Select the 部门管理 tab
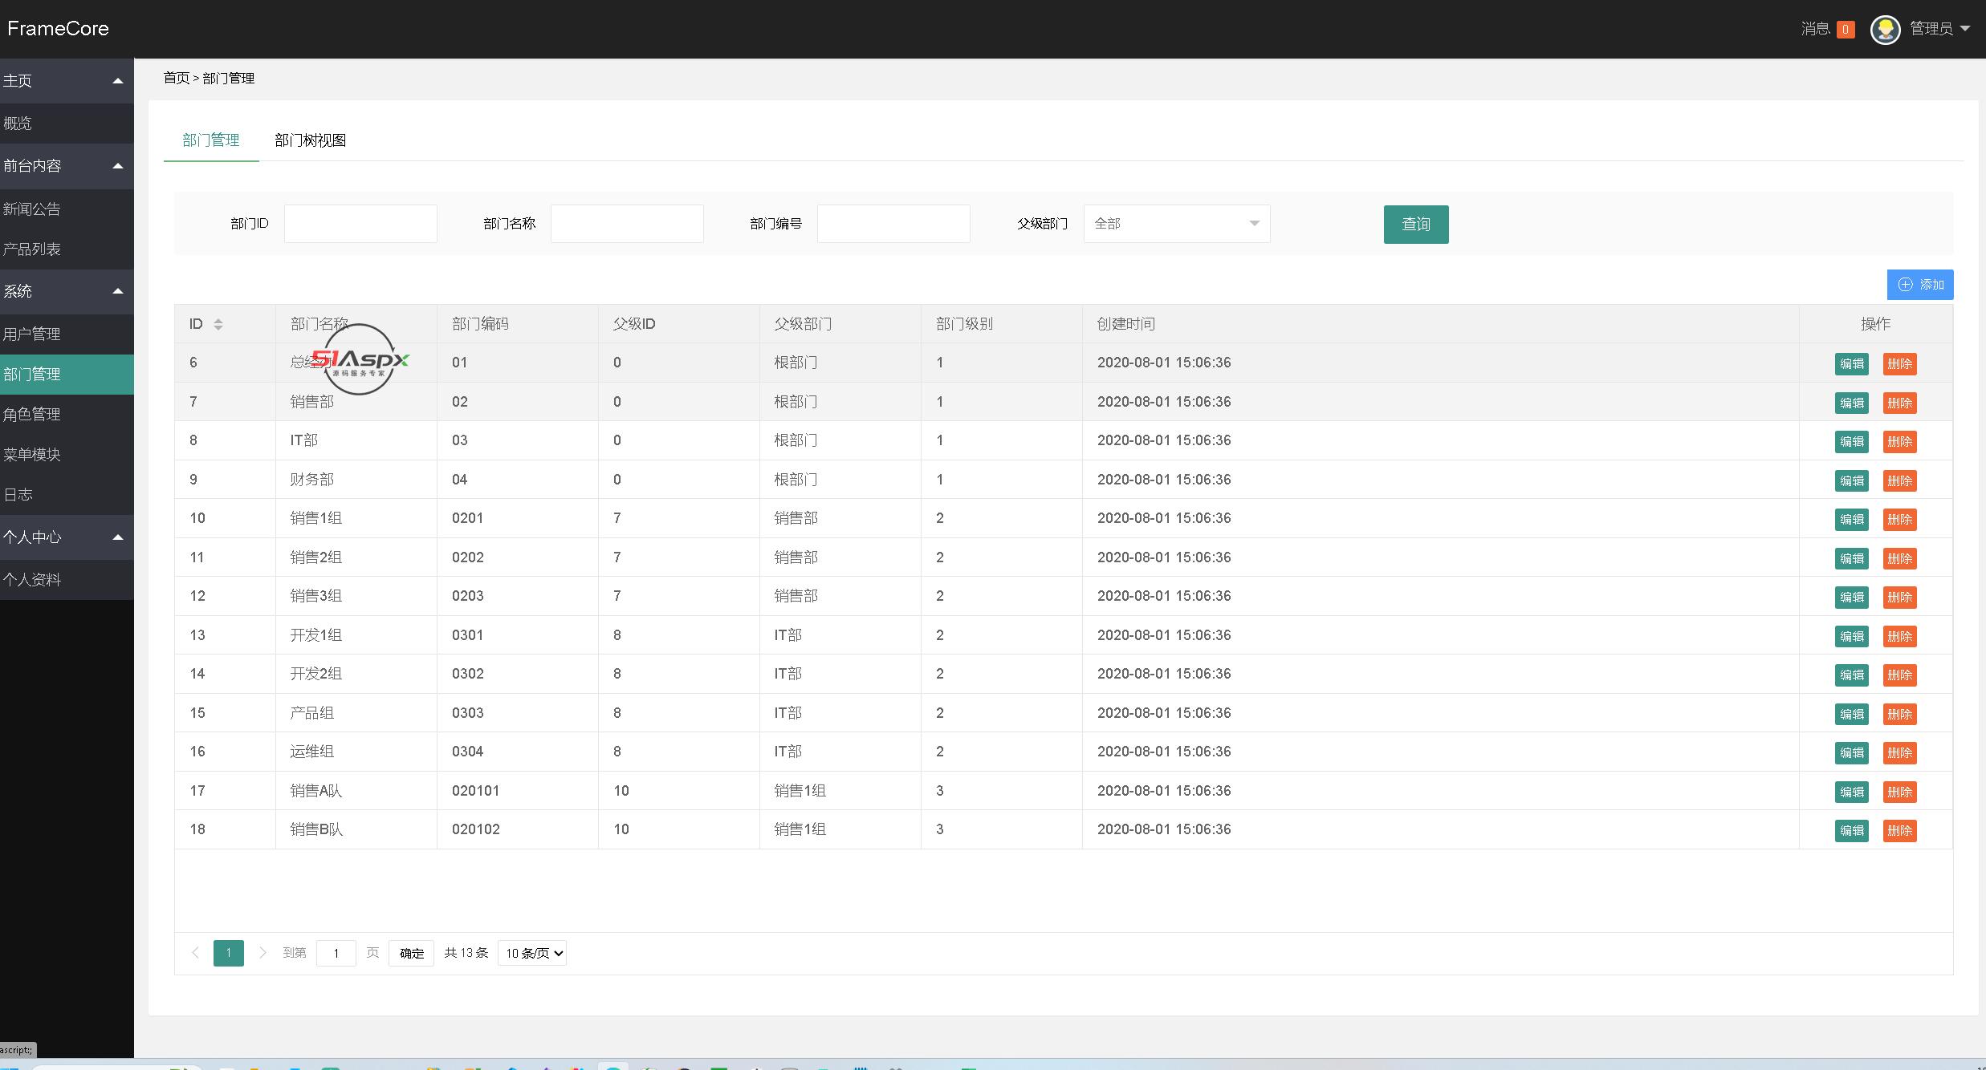Screen dimensions: 1986x1070 pos(211,140)
